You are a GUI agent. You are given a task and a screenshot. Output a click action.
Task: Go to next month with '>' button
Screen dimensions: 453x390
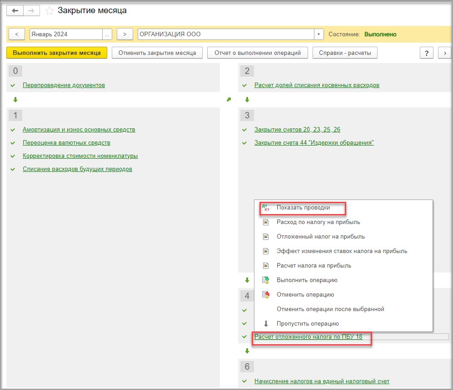click(x=125, y=34)
